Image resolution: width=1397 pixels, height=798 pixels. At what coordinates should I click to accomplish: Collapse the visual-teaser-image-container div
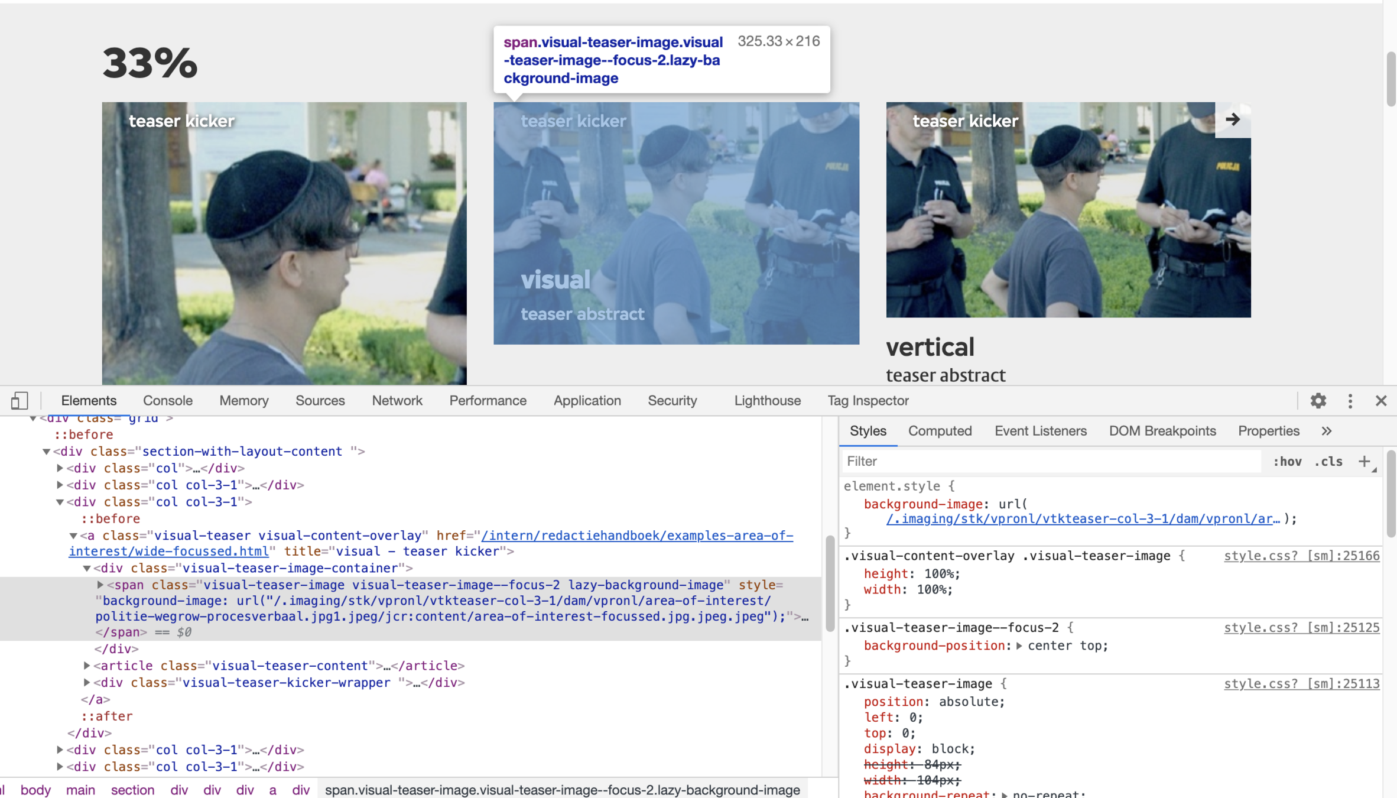(x=87, y=568)
